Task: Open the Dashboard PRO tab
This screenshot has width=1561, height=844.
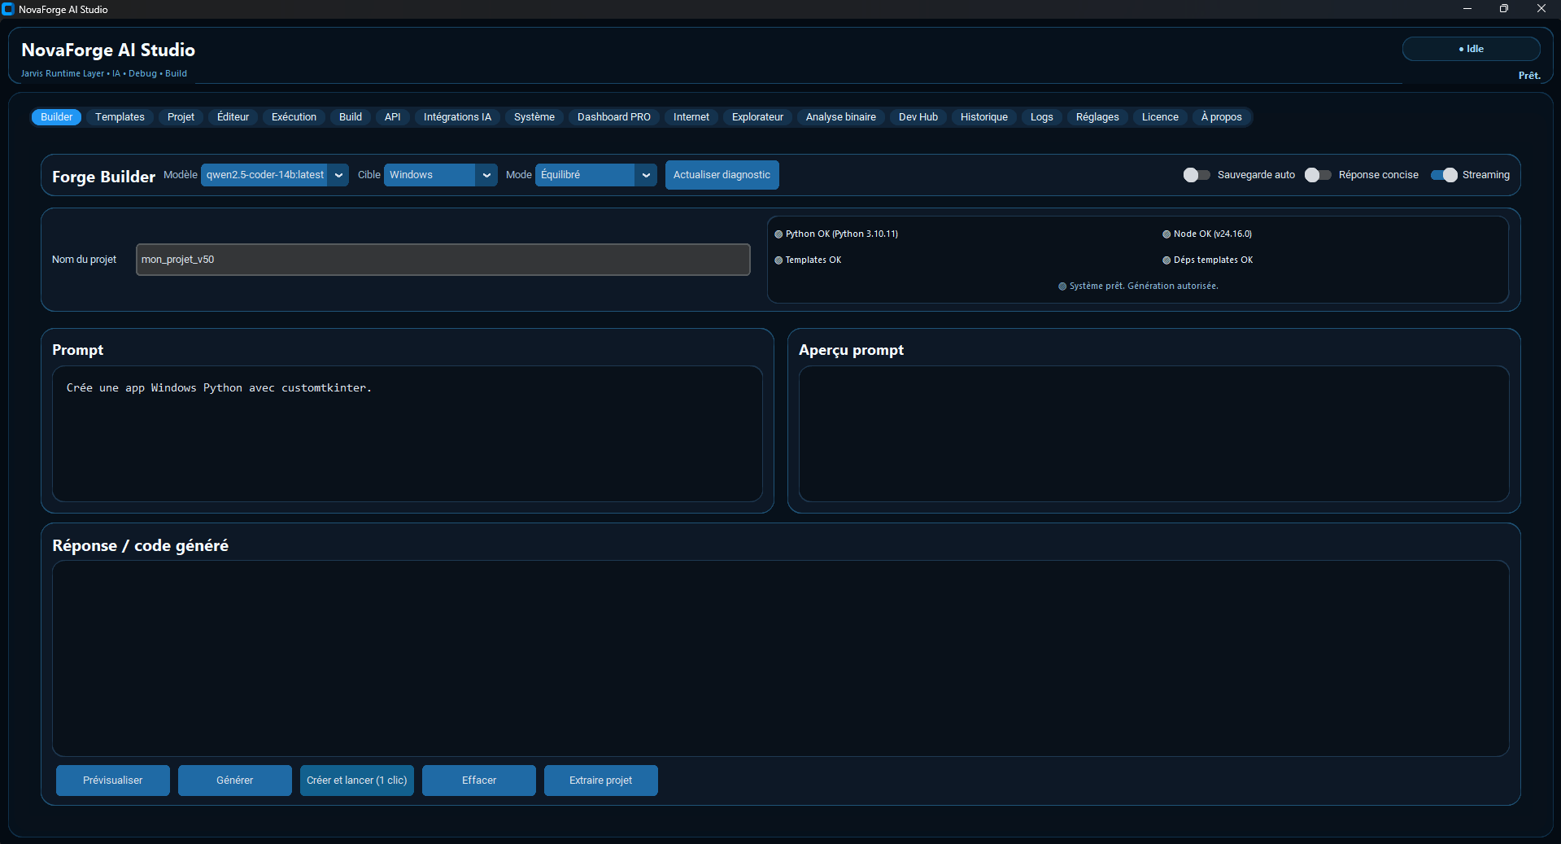Action: [614, 117]
